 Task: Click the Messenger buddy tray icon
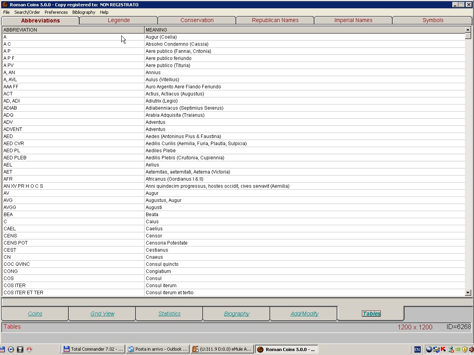[451, 349]
